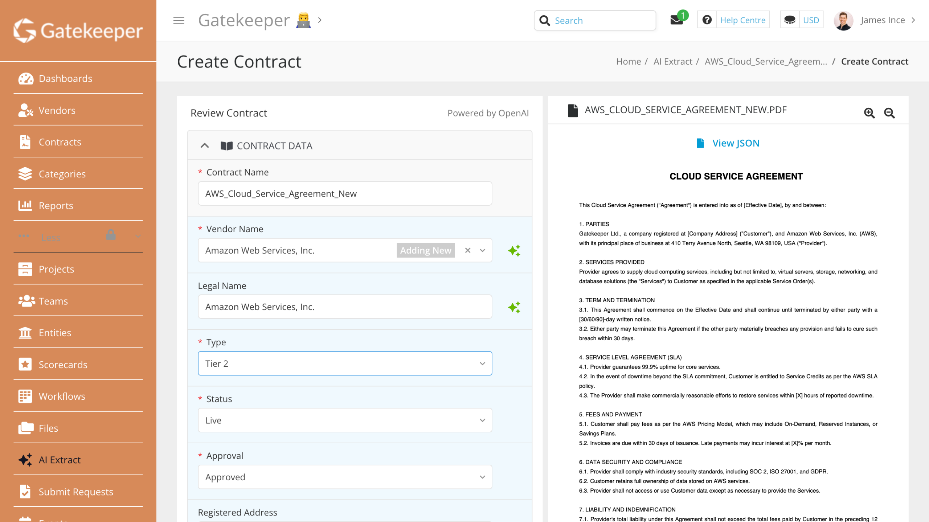Open the Approval dropdown showing Approved
Image resolution: width=929 pixels, height=522 pixels.
pyautogui.click(x=345, y=477)
